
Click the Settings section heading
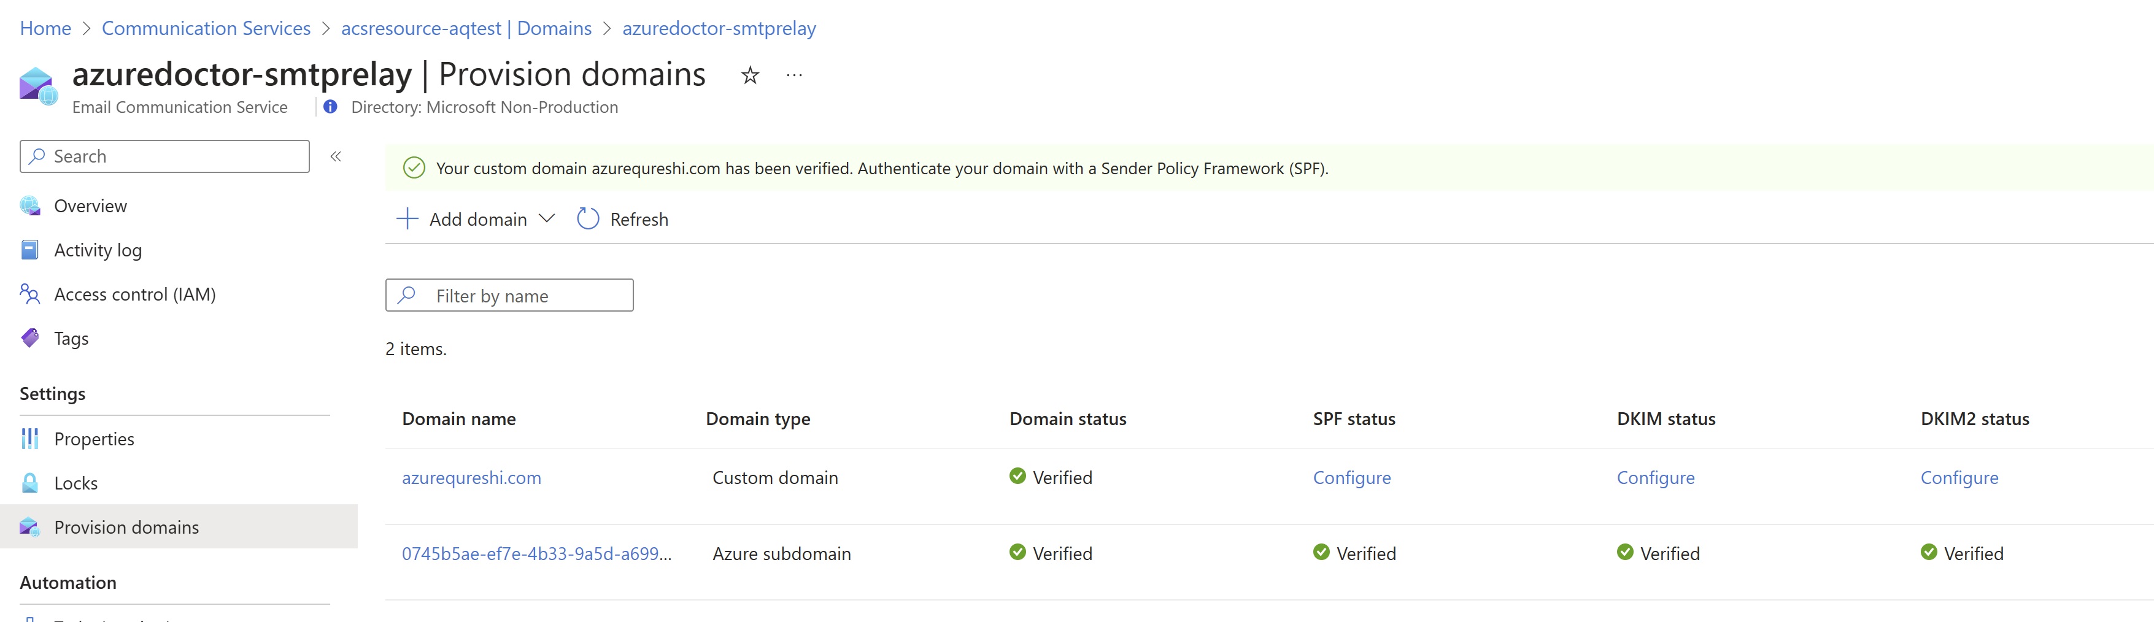[x=53, y=394]
